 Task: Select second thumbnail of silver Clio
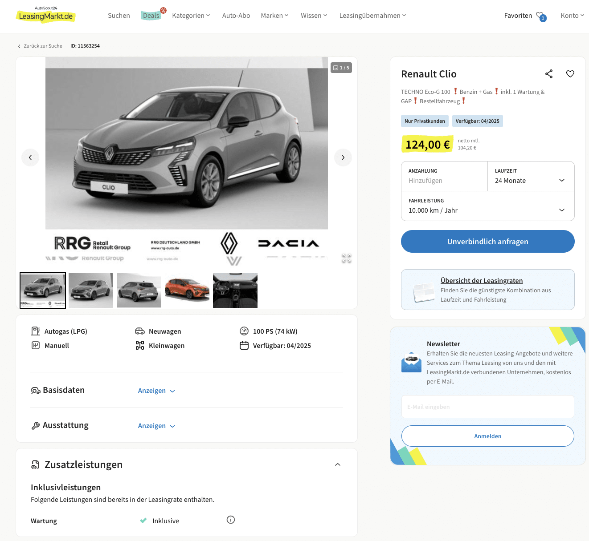[x=91, y=290]
